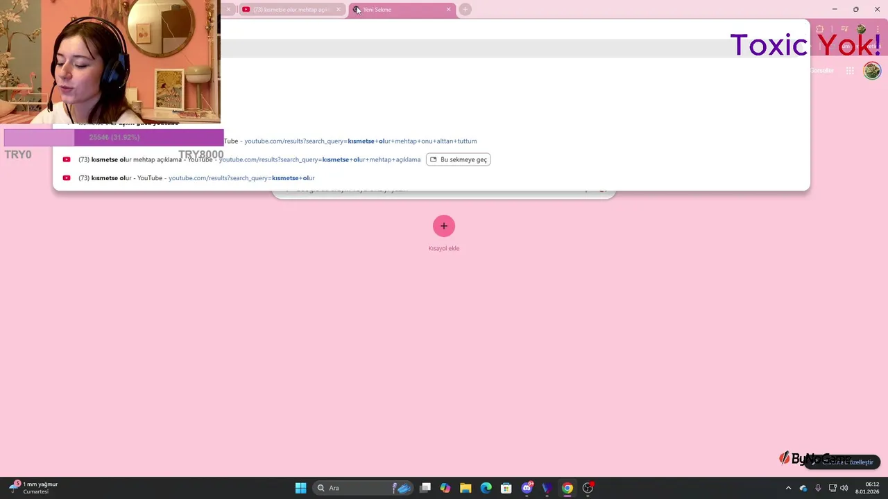The height and width of the screenshot is (499, 888).
Task: Open the Chrome özelleştir customize button
Action: click(x=842, y=462)
